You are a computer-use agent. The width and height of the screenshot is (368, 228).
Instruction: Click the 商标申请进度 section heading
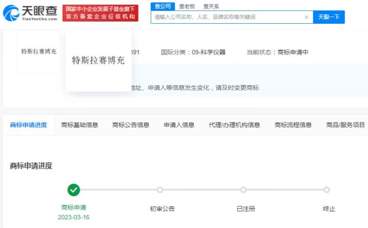pos(31,166)
